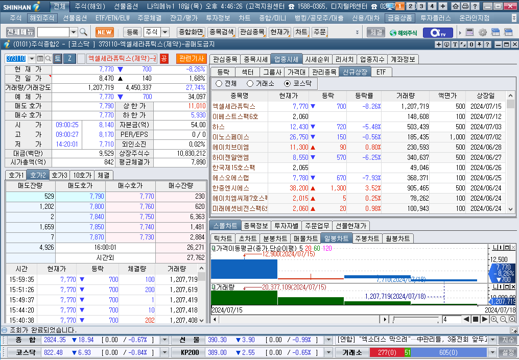
Task: Click the red 공 short-selling badge
Action: [164, 59]
